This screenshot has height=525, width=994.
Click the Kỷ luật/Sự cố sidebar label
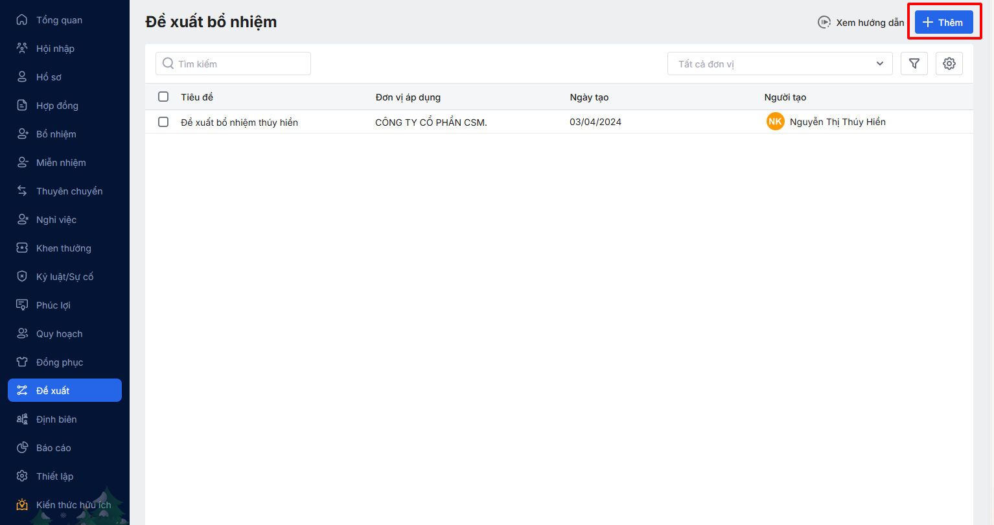[x=65, y=277]
